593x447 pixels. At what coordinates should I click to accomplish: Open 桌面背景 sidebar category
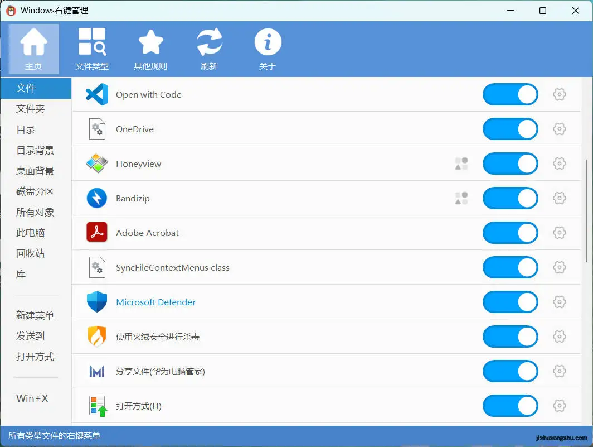coord(36,171)
